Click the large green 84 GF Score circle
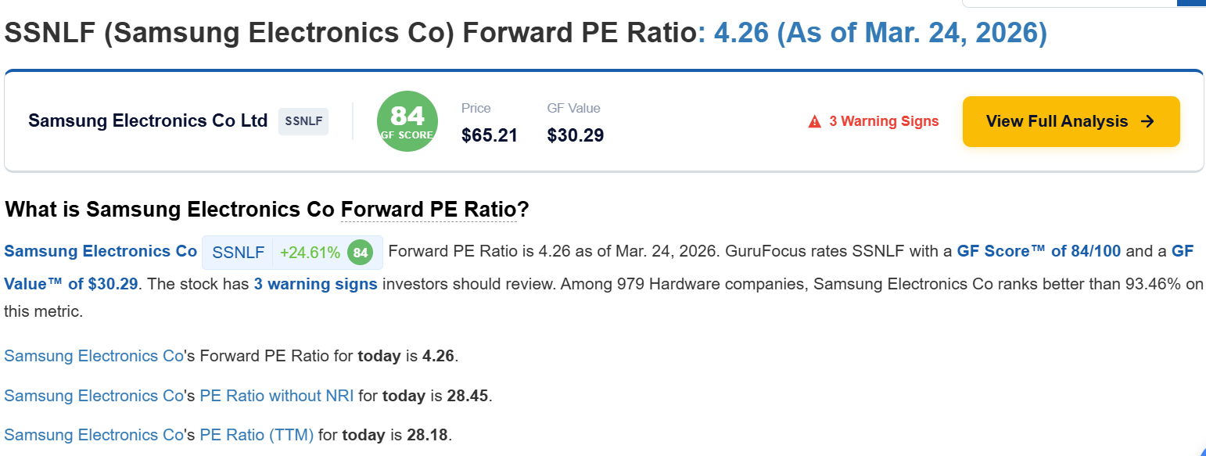The height and width of the screenshot is (456, 1206). 407,121
